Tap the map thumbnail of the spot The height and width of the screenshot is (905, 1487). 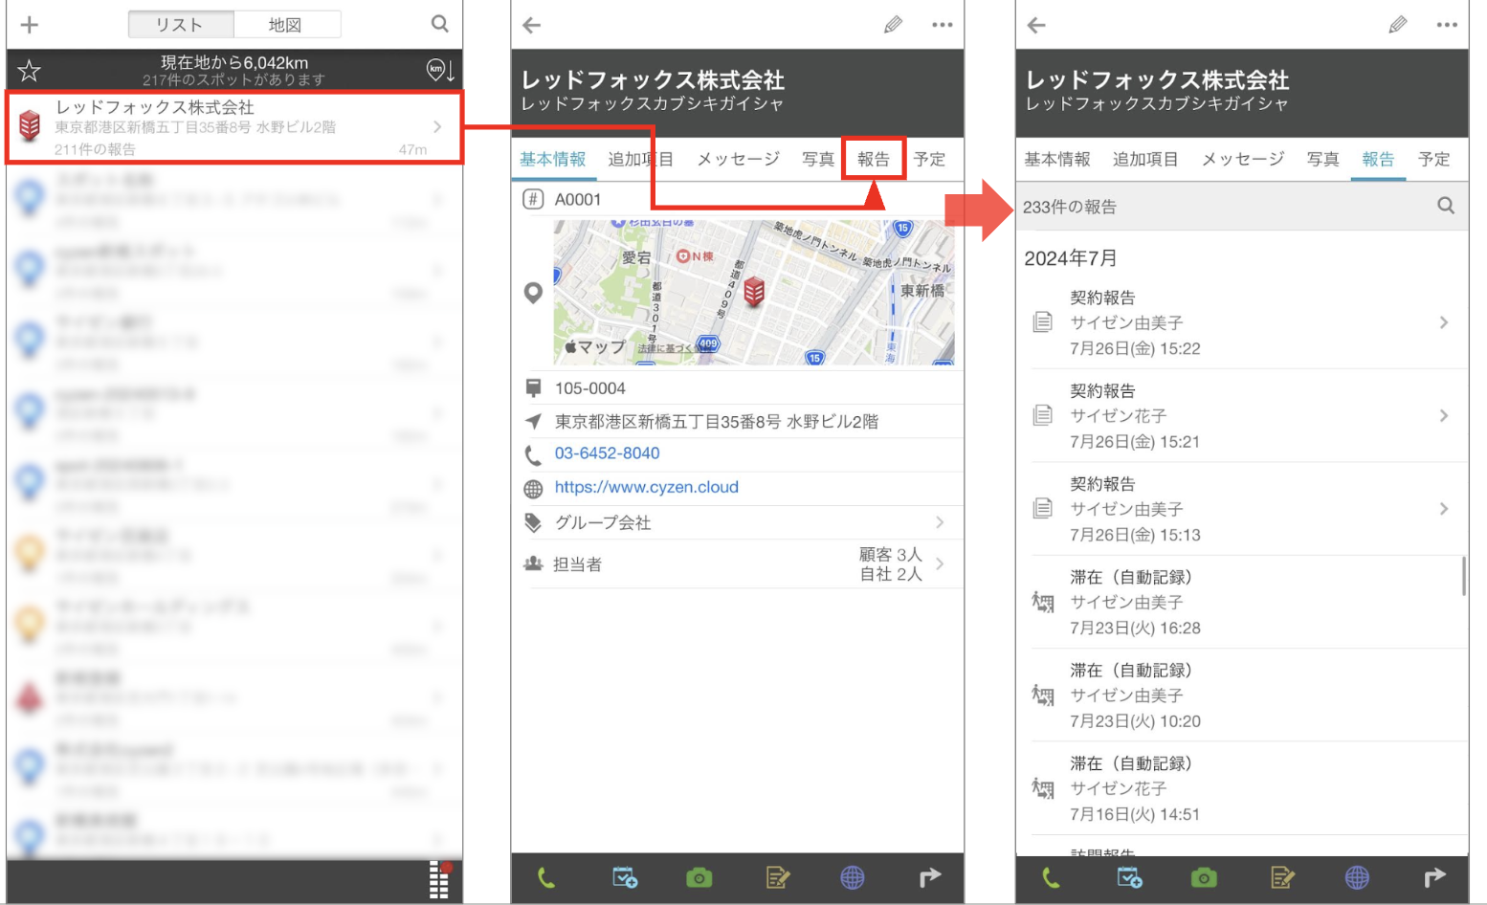pos(754,292)
